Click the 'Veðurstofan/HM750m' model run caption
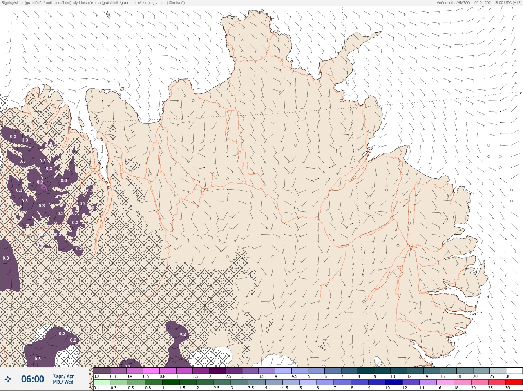This screenshot has width=523, height=391. tap(478, 3)
